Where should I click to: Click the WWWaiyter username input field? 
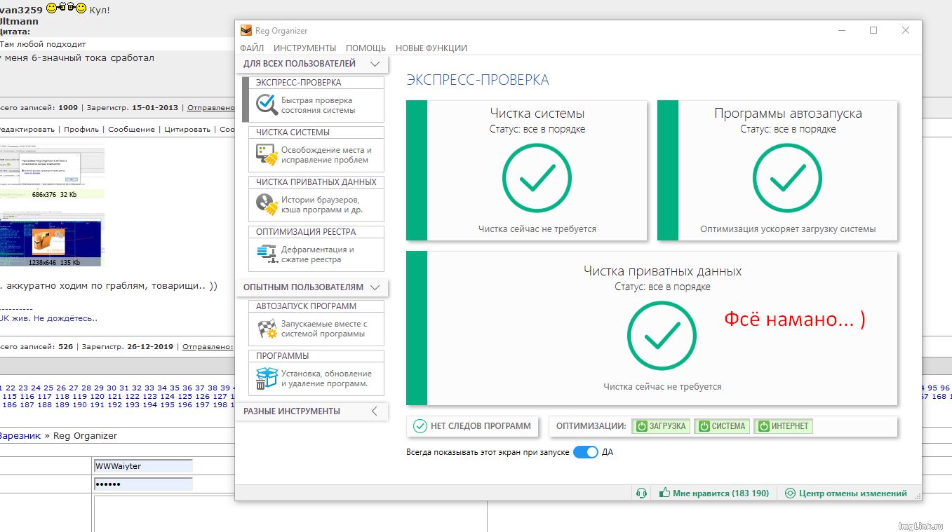point(143,466)
